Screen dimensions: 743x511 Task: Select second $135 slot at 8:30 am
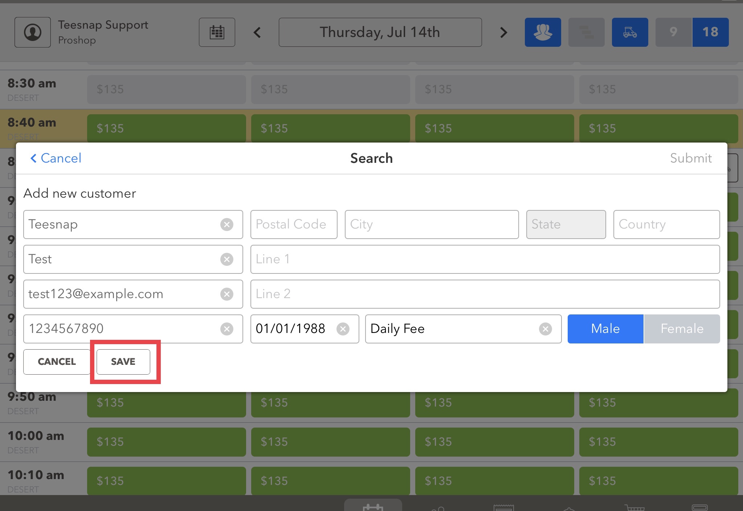tap(330, 90)
